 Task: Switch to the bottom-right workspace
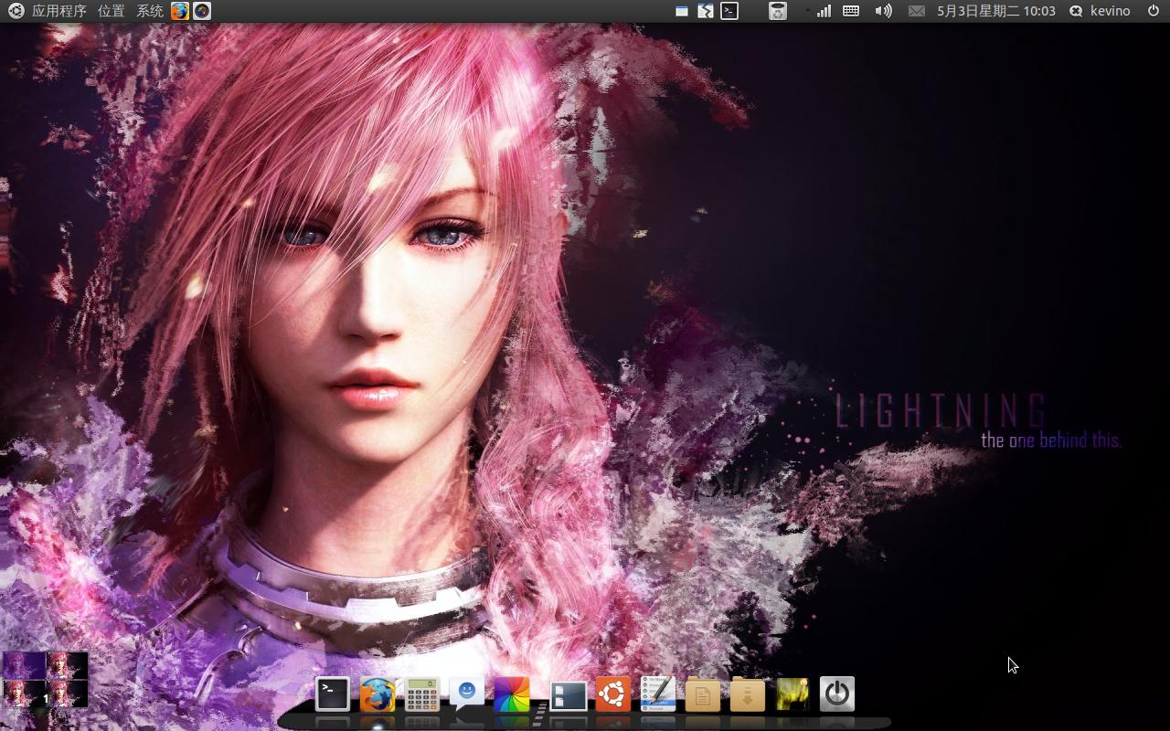tap(68, 694)
